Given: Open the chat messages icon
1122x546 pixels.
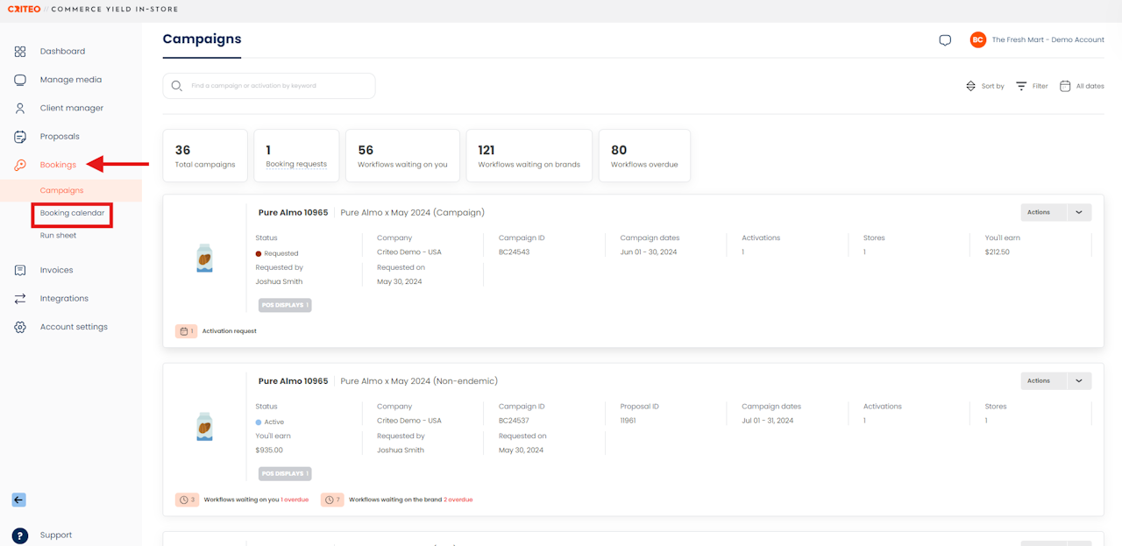Looking at the screenshot, I should tap(945, 40).
